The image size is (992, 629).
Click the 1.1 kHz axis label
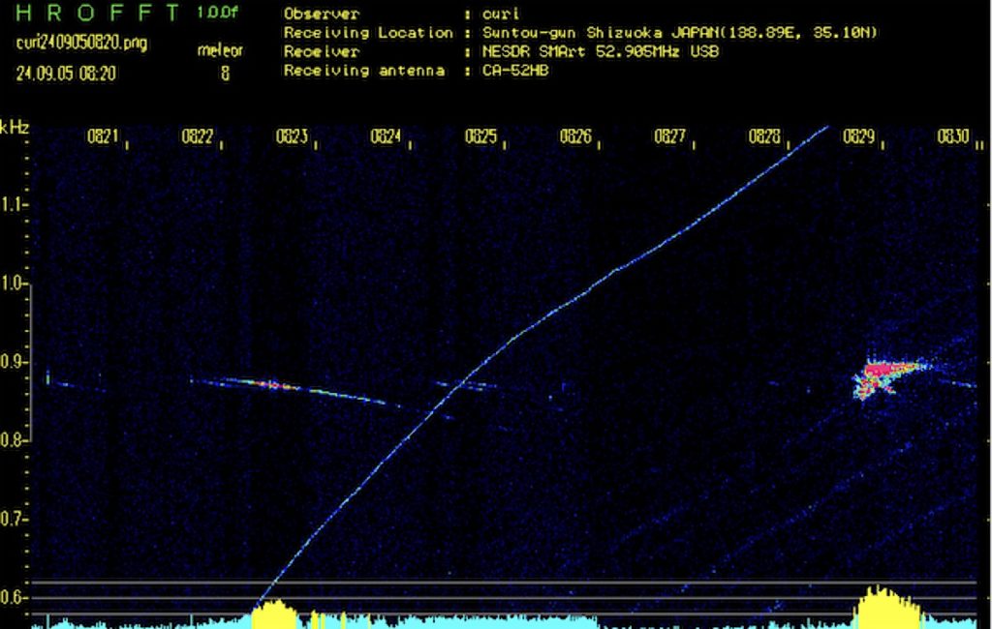click(14, 205)
